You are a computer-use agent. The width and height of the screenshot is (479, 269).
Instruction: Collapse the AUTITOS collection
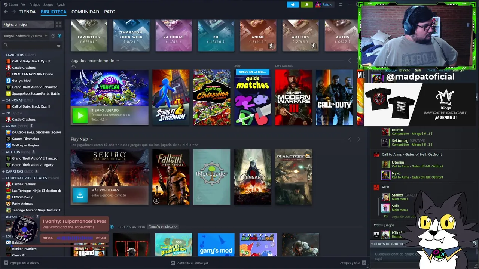(3, 152)
